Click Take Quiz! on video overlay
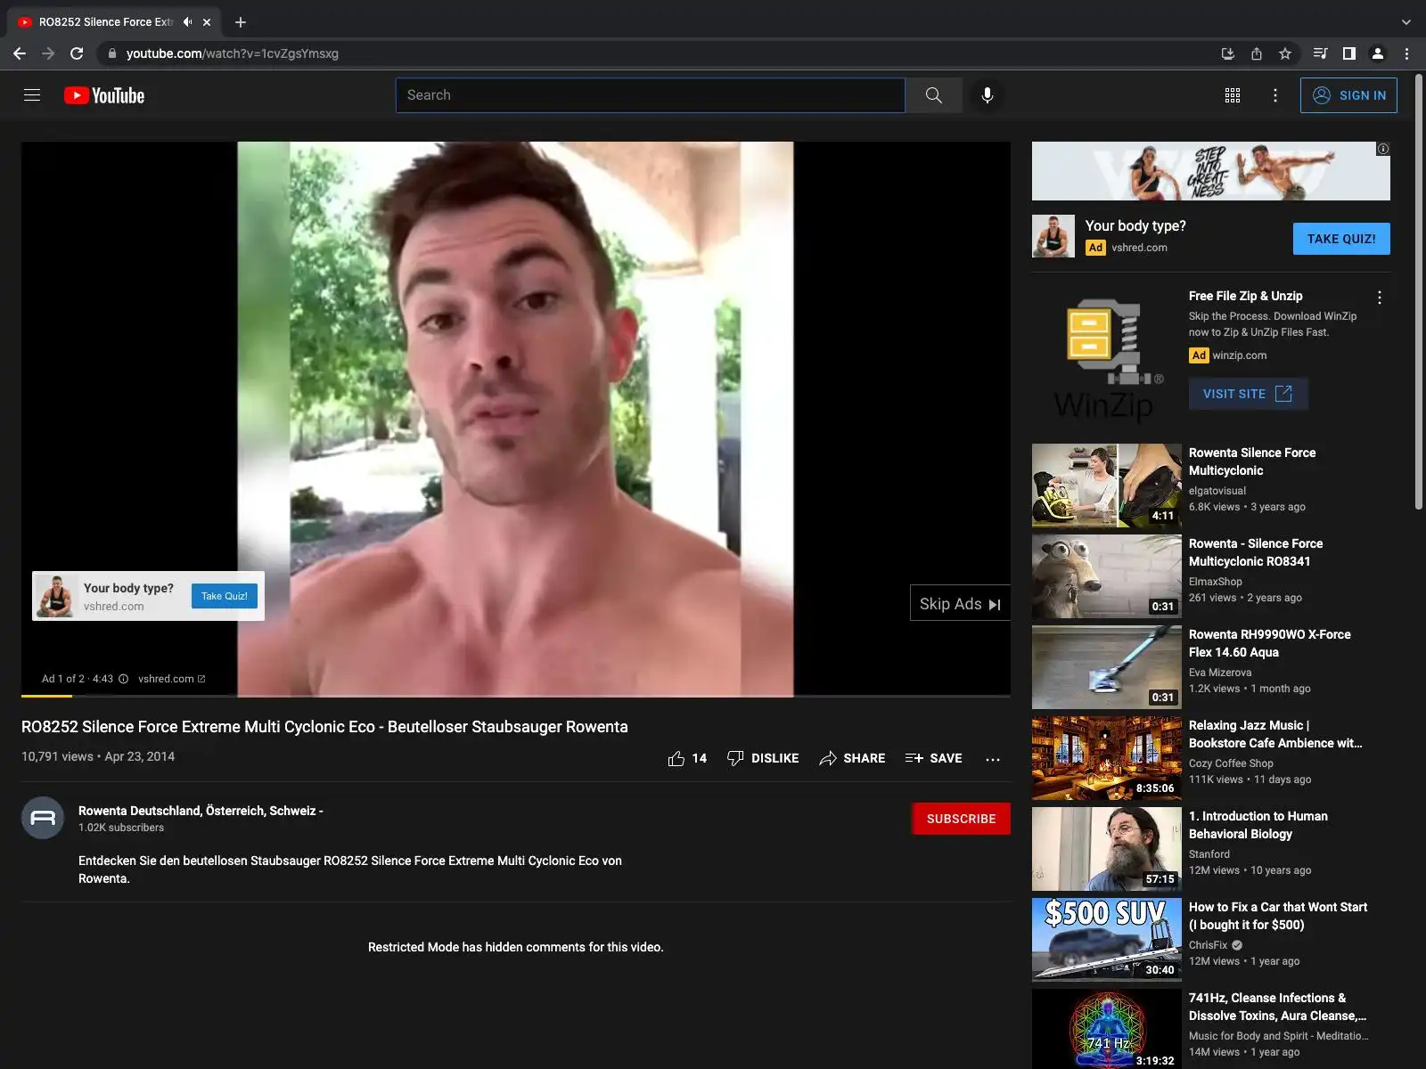Screen dimensions: 1426x1069 click(x=225, y=596)
